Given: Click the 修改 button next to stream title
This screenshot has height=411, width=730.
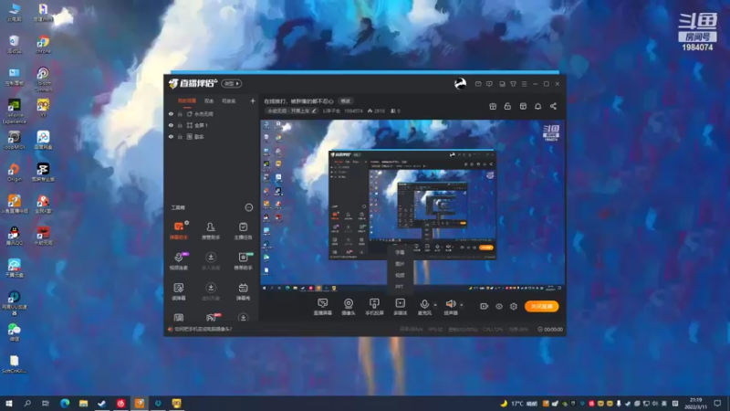Looking at the screenshot, I should pos(346,100).
